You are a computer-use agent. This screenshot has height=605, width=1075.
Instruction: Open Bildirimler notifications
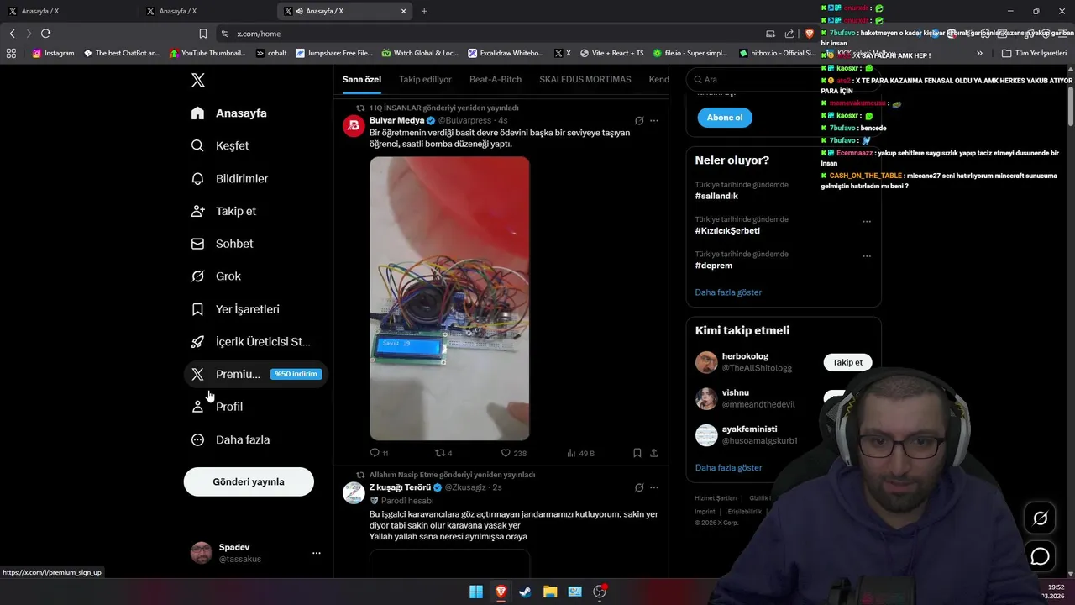click(229, 178)
